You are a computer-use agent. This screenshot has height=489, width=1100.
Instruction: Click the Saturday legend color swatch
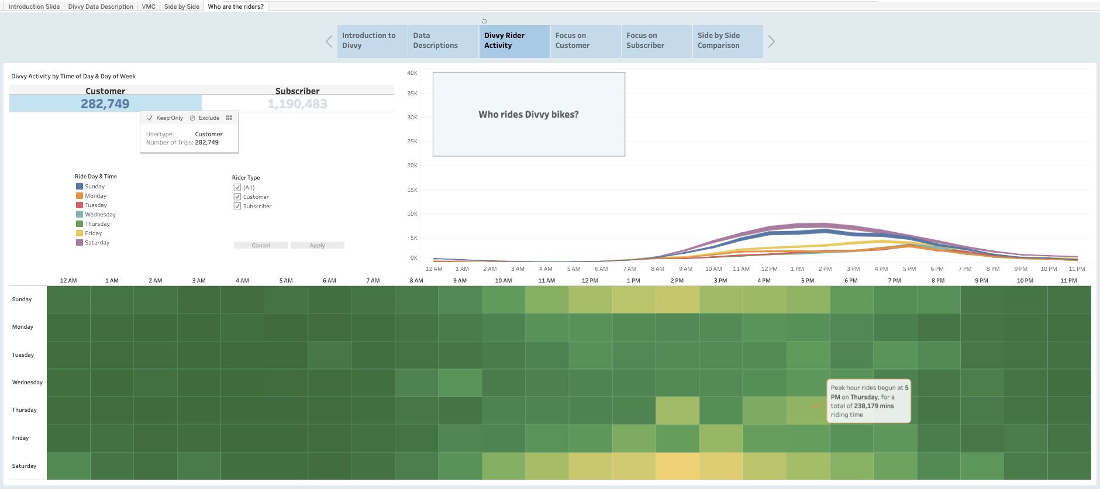(x=80, y=242)
